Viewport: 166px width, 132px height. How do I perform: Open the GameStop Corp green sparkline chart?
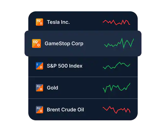pos(119,43)
